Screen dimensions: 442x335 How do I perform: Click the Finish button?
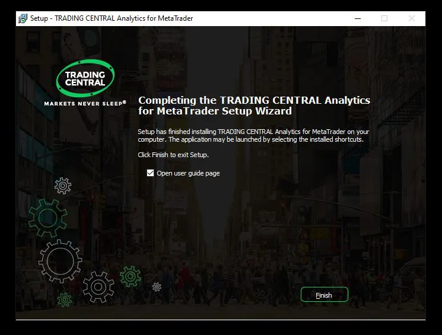click(324, 295)
